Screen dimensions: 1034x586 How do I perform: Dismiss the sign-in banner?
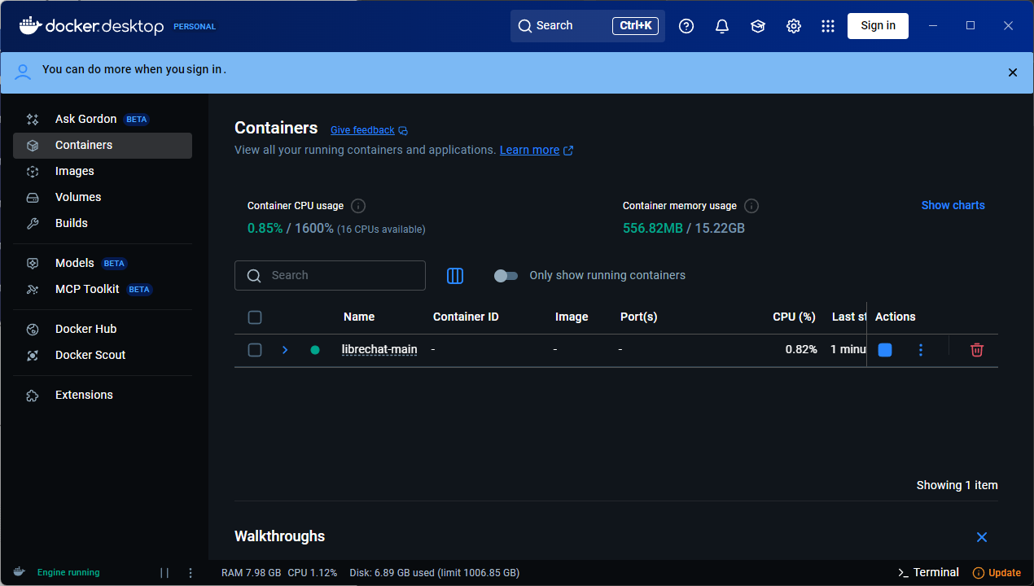[1013, 72]
